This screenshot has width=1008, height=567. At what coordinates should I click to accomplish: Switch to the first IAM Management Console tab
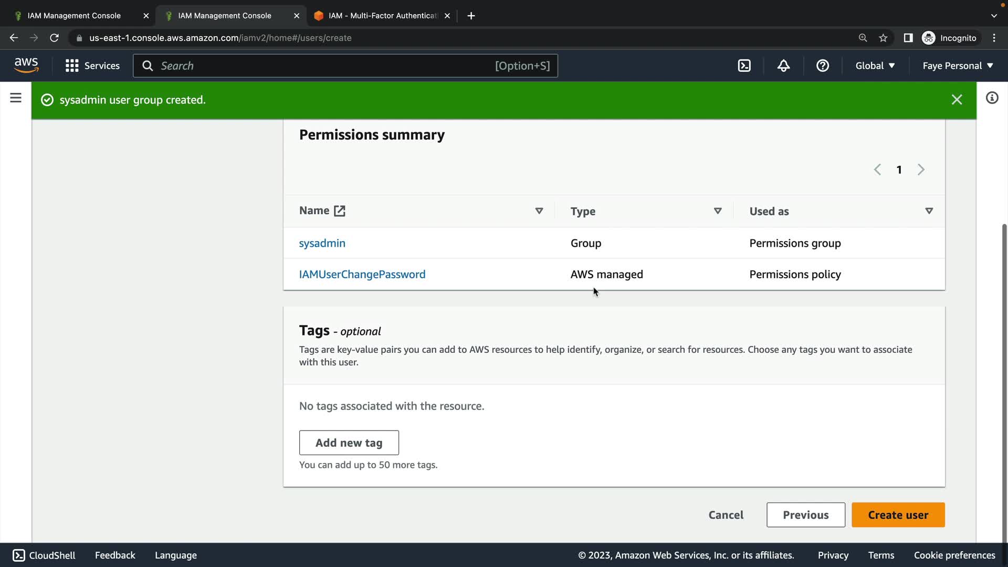(x=74, y=16)
